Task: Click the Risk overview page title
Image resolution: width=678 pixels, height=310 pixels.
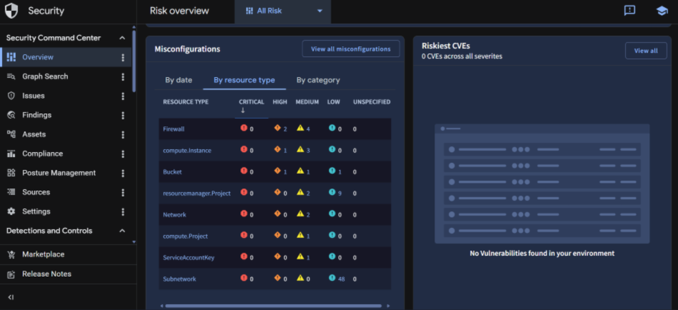Action: click(x=180, y=11)
